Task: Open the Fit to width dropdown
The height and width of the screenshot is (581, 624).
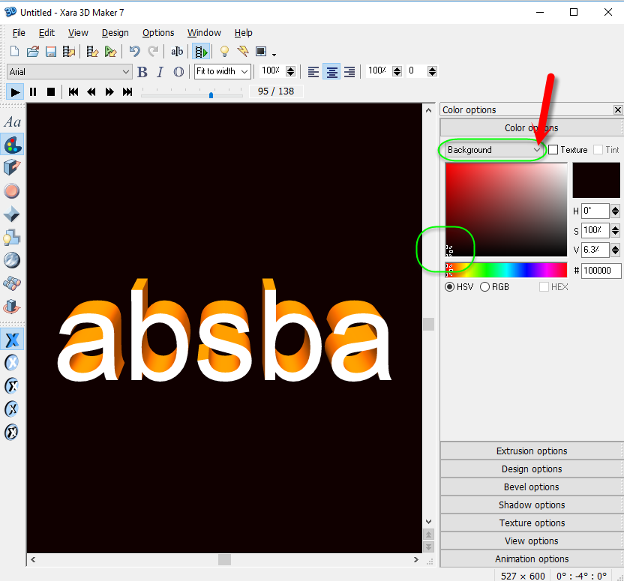Action: (x=222, y=72)
